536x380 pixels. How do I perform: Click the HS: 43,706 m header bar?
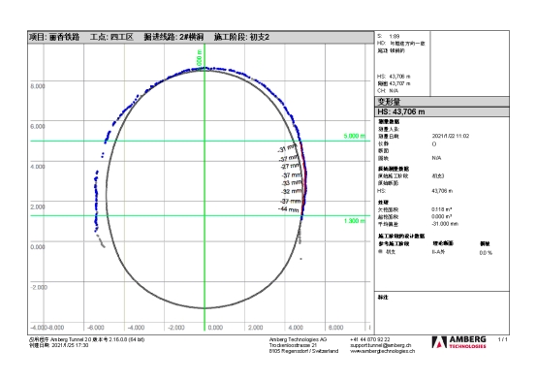point(442,111)
